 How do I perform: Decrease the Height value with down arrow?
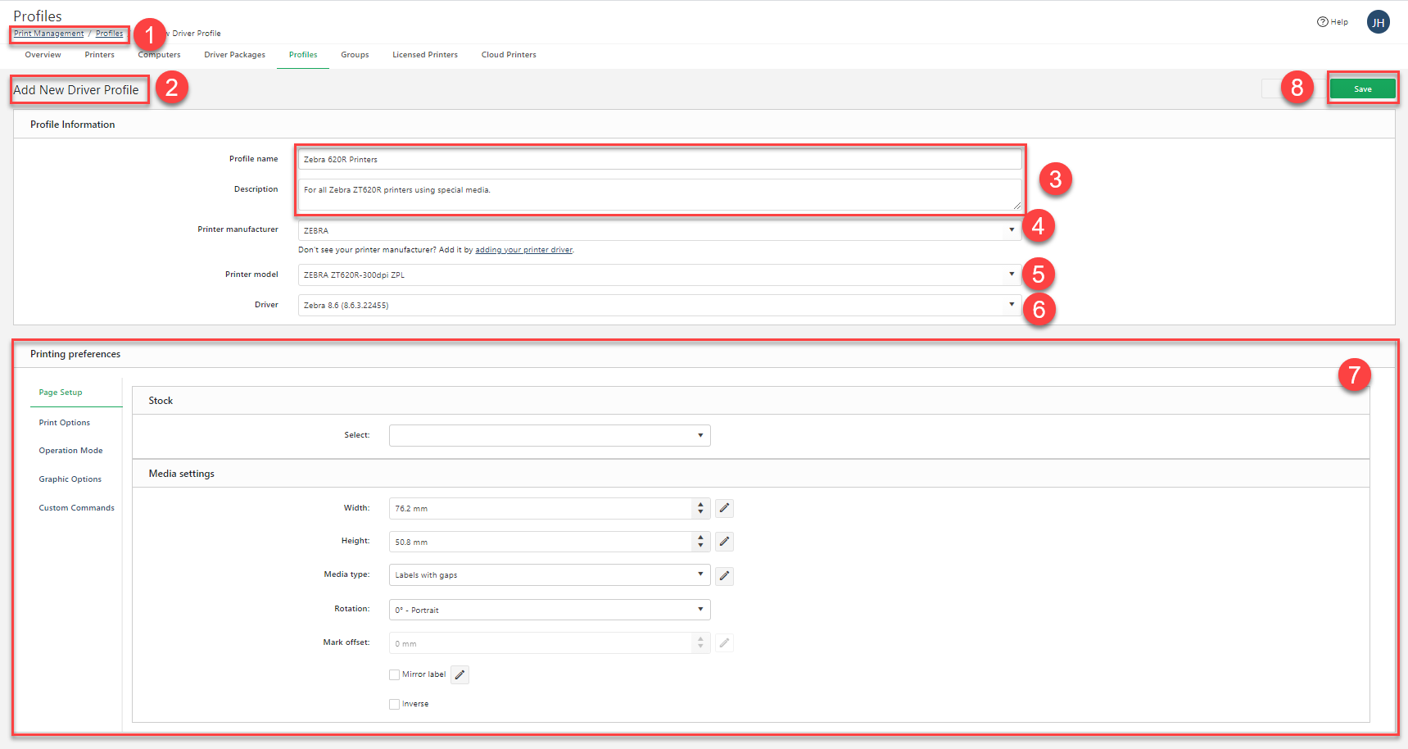tap(700, 546)
